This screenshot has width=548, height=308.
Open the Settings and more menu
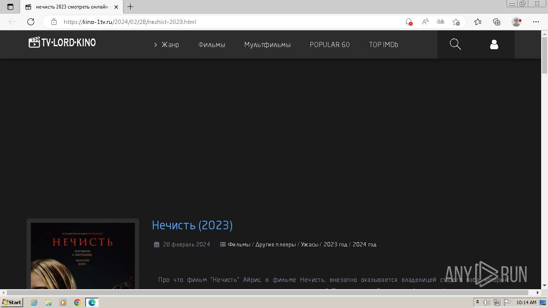pyautogui.click(x=536, y=22)
